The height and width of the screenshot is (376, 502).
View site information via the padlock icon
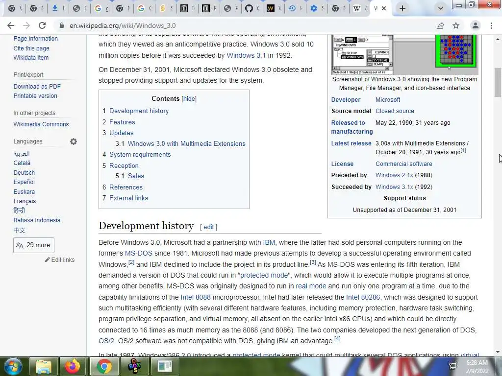62,25
